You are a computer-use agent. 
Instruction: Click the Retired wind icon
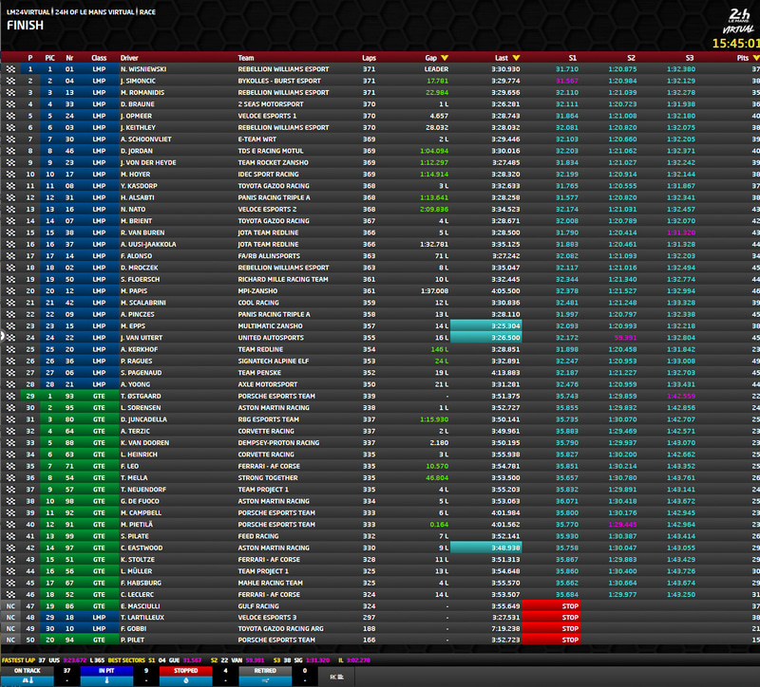point(265,680)
